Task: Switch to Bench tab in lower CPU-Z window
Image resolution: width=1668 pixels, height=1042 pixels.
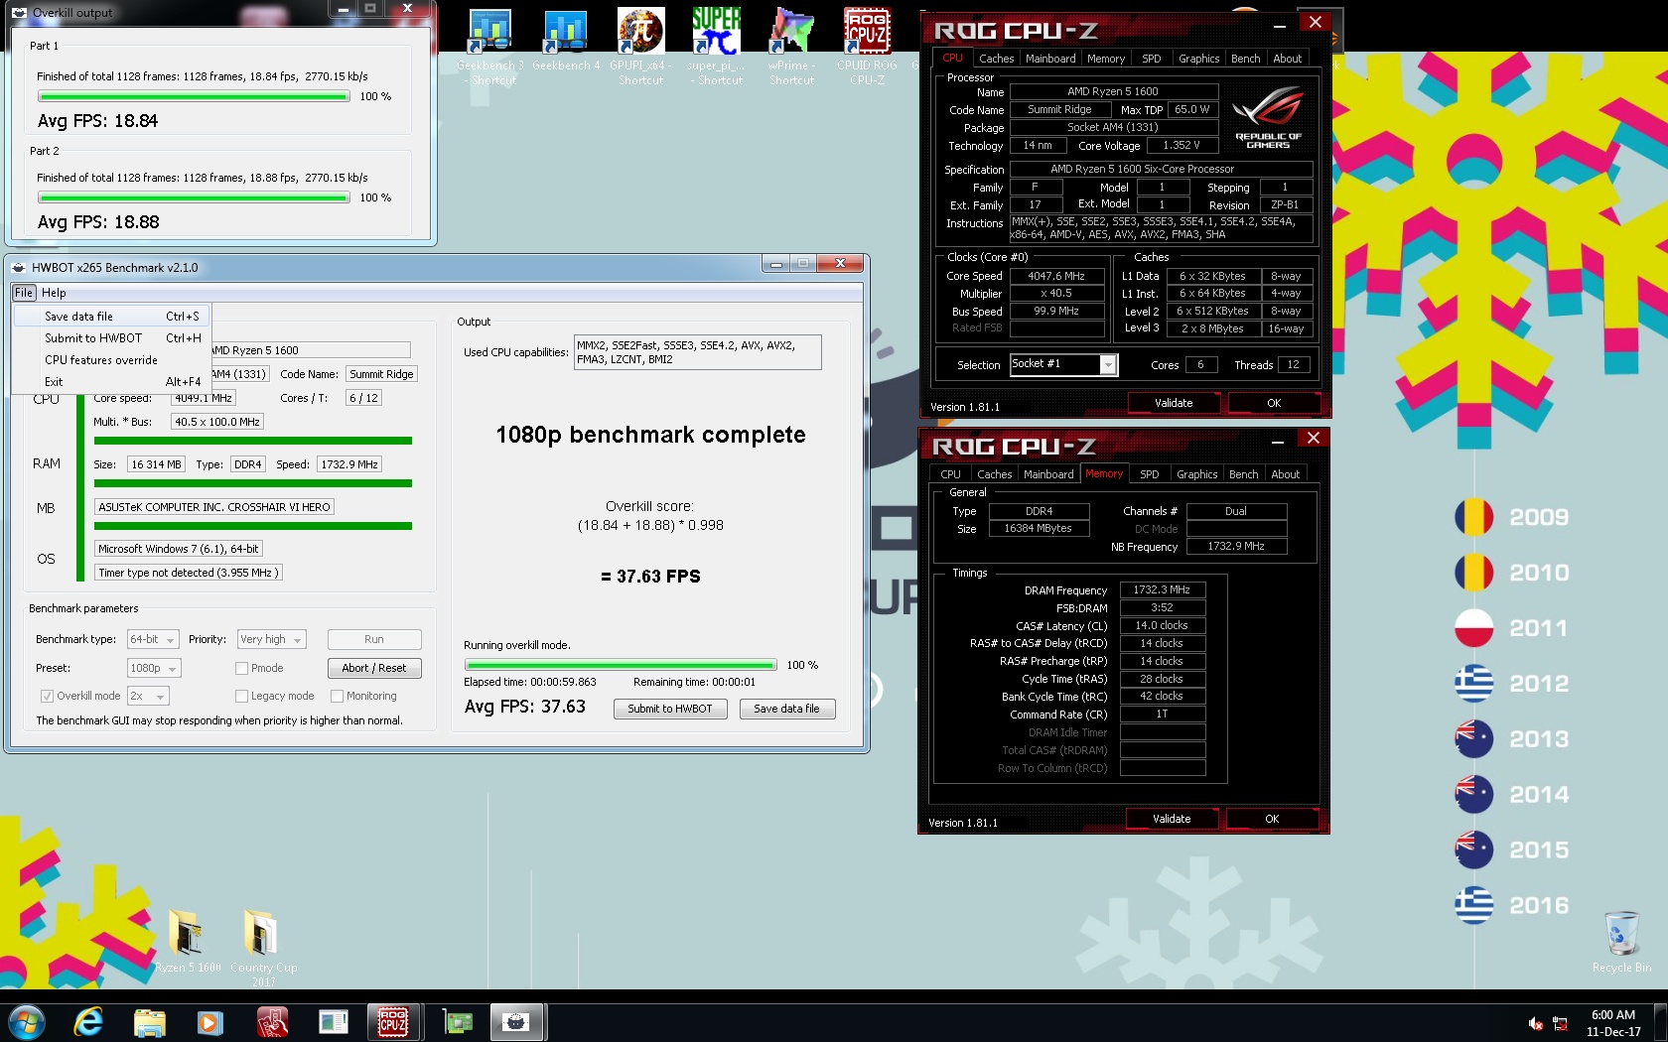Action: pos(1243,474)
